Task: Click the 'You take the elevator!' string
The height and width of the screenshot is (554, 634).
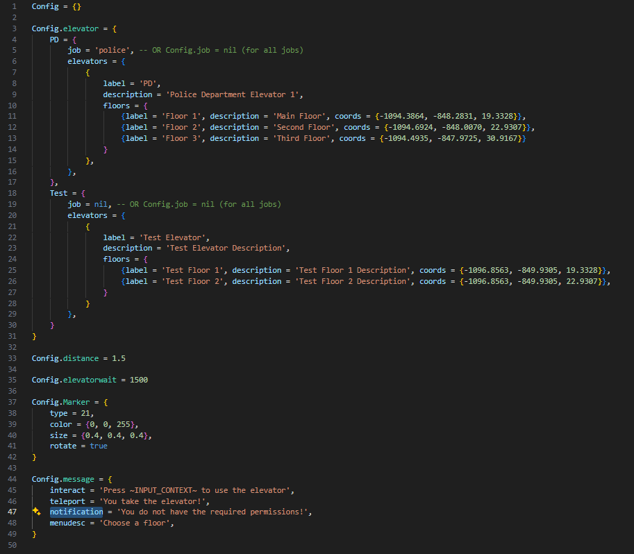Action: pyautogui.click(x=155, y=501)
